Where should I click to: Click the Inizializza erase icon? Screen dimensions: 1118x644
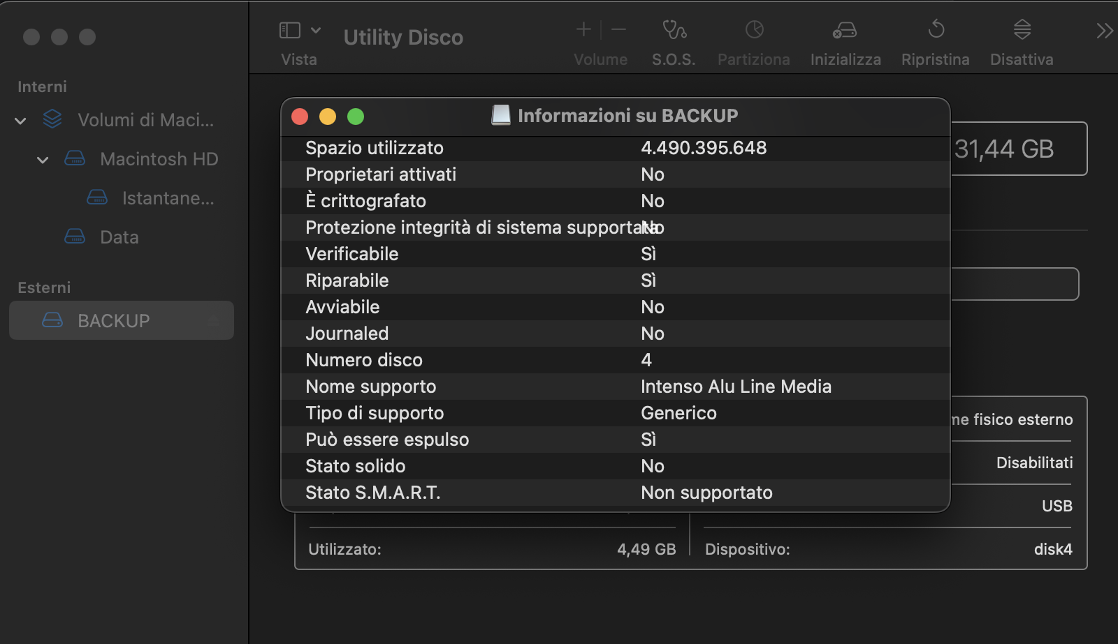click(x=844, y=30)
